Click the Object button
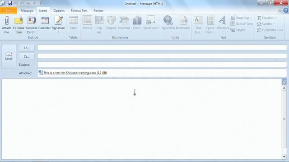The height and width of the screenshot is (162, 289). 238,30
